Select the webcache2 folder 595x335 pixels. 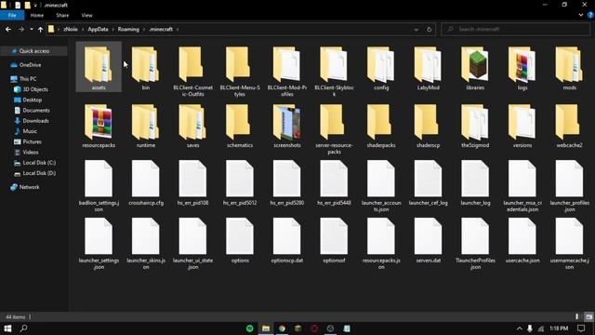569,126
